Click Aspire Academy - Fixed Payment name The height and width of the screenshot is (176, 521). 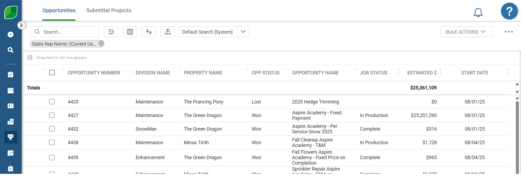tap(317, 115)
